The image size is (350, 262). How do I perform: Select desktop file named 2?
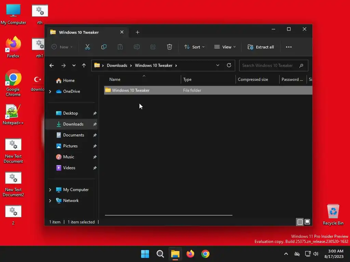[x=13, y=215]
